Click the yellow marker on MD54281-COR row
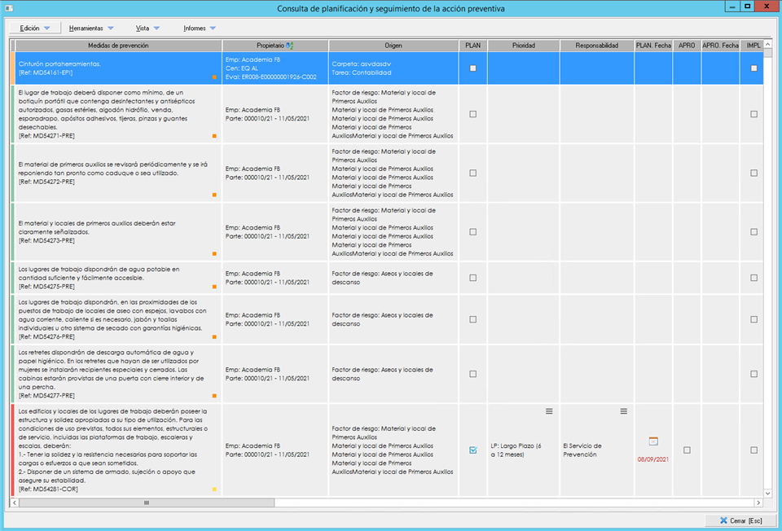Viewport: 782px width, 531px height. pos(214,489)
